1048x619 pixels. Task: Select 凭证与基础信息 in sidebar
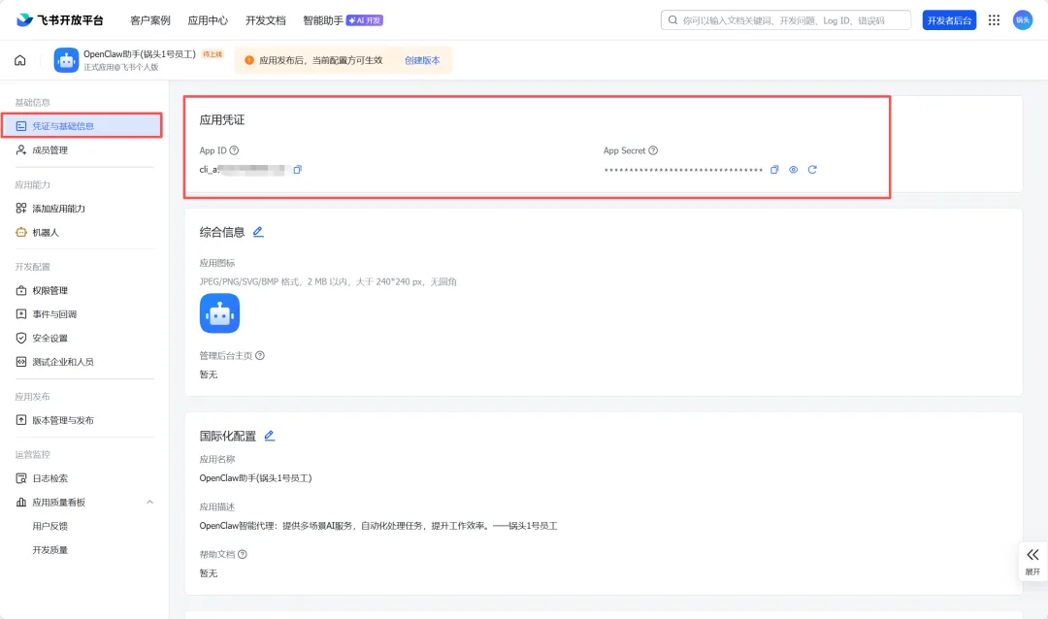click(82, 126)
